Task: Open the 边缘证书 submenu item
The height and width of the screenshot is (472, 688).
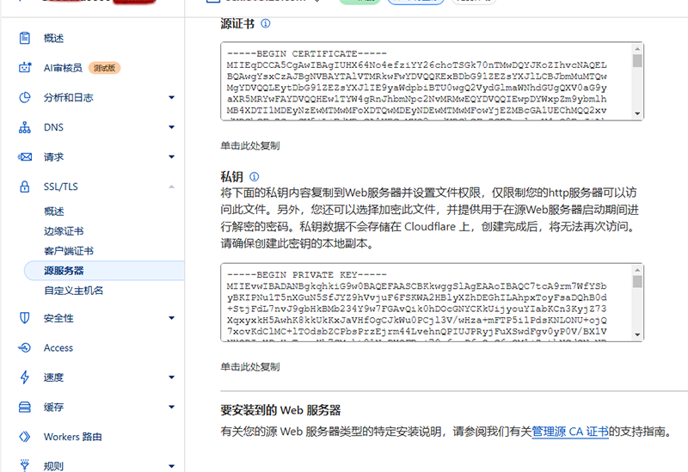Action: point(64,231)
